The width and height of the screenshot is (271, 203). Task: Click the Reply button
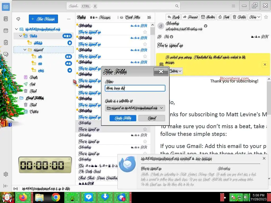pyautogui.click(x=173, y=17)
